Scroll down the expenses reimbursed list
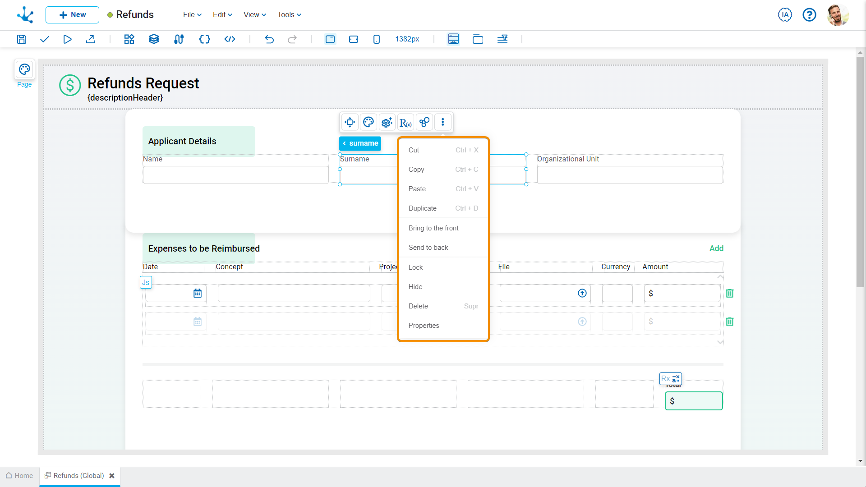 720,341
